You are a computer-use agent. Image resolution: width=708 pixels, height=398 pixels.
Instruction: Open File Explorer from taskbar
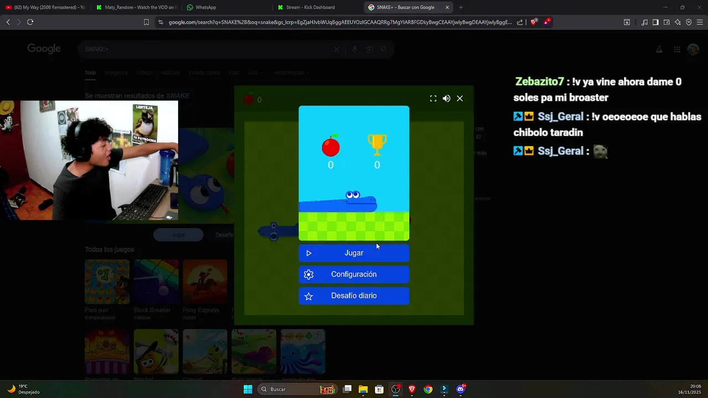363,389
